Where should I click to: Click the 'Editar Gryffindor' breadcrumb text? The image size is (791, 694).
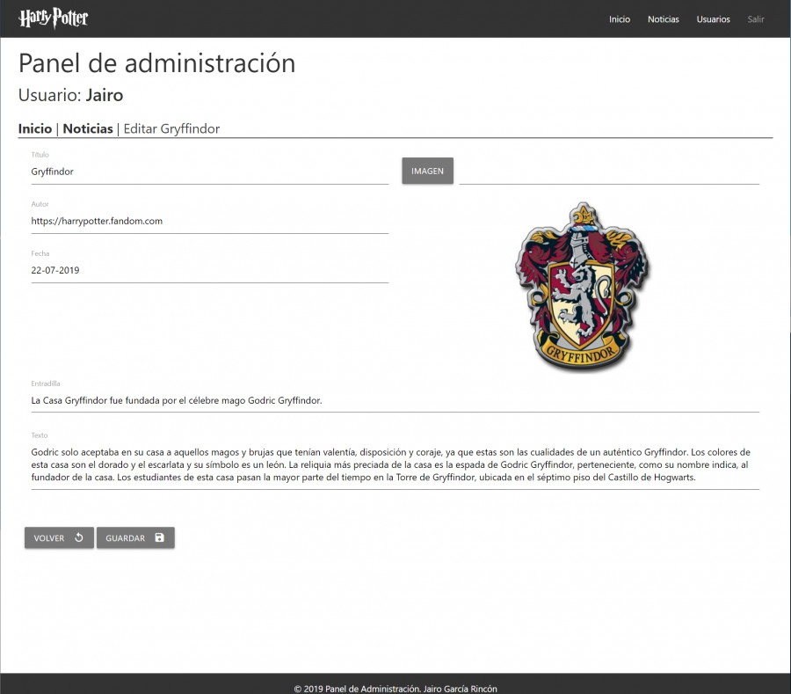pyautogui.click(x=171, y=128)
